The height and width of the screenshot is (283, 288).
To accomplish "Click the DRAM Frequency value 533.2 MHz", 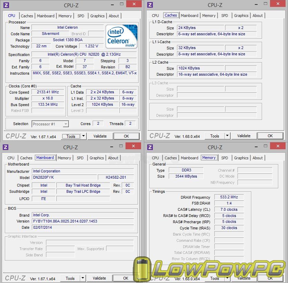I will coord(229,197).
